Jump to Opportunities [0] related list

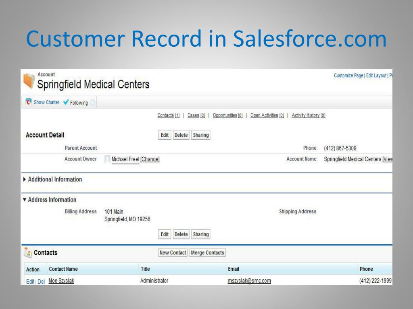point(227,115)
